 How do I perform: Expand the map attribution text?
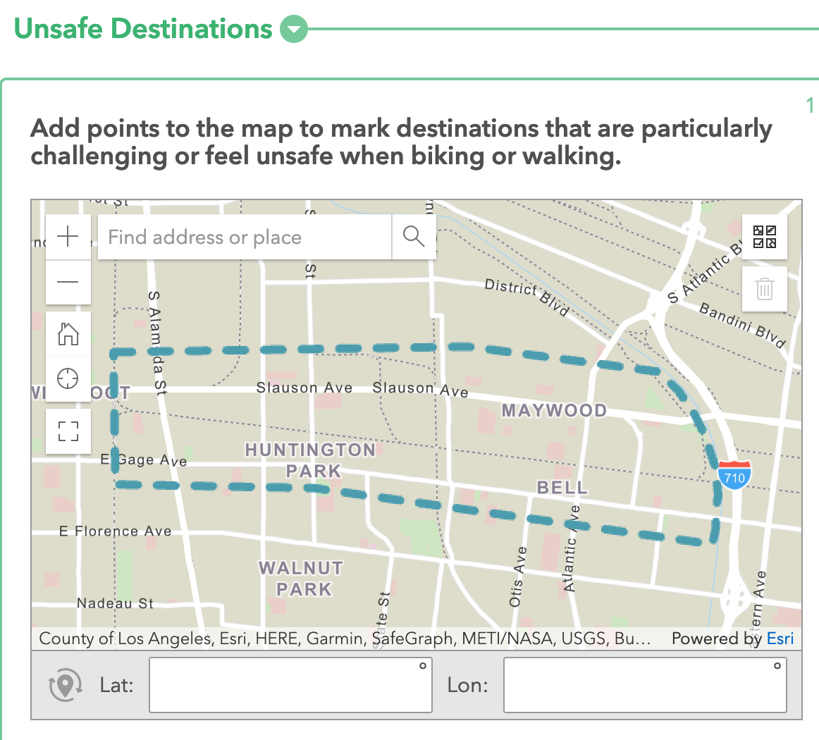(345, 639)
